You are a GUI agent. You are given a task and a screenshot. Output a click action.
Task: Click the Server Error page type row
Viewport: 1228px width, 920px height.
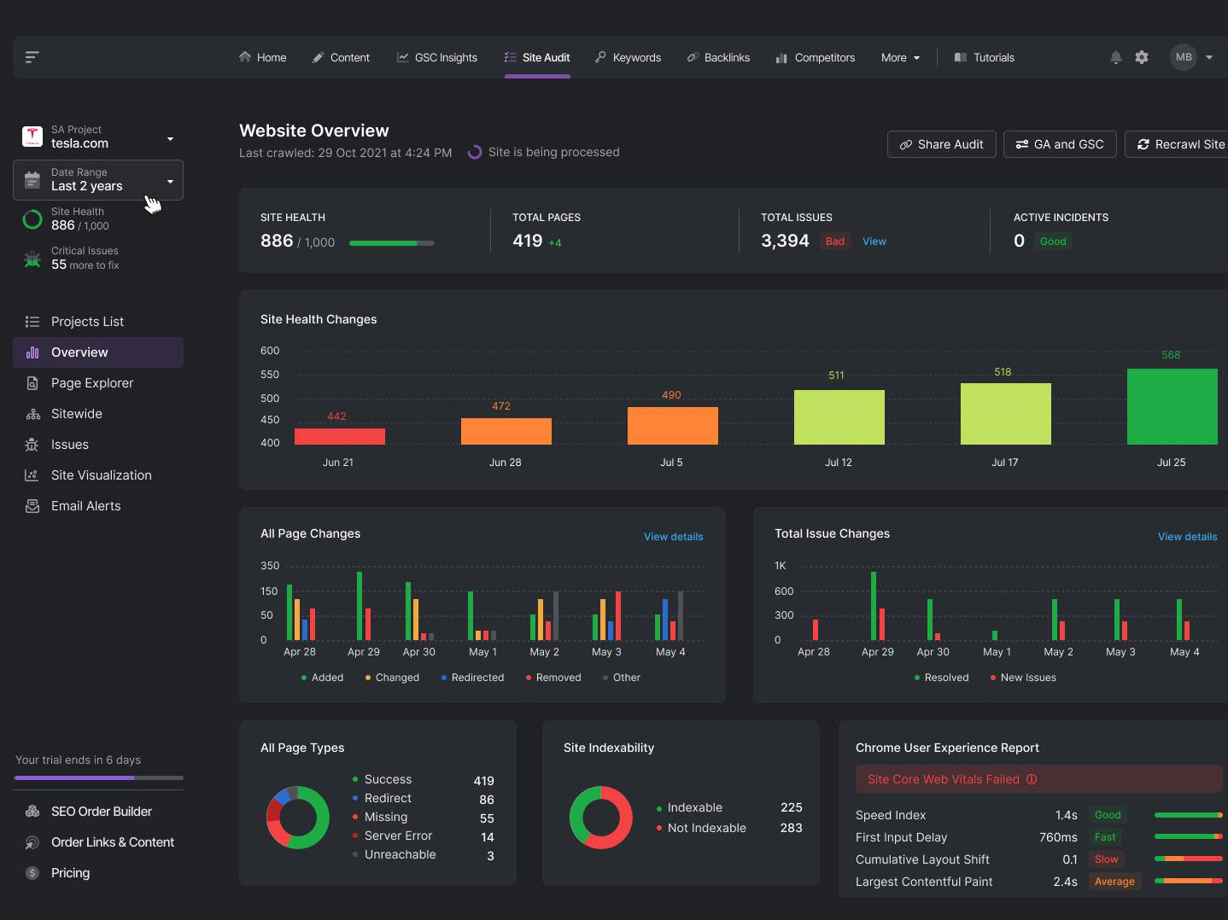pos(423,836)
